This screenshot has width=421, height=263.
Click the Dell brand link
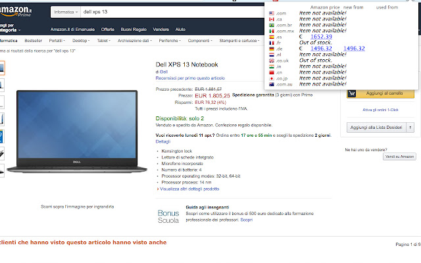(x=164, y=72)
